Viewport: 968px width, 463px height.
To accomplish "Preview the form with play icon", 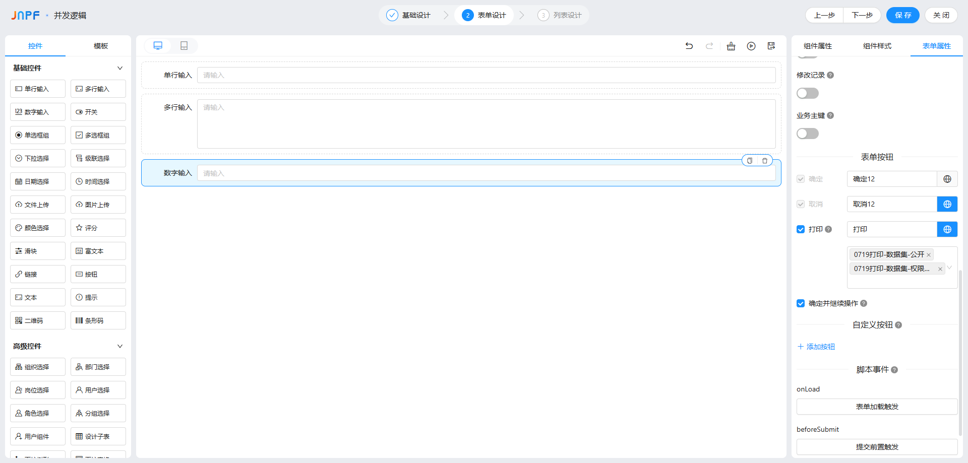I will (751, 46).
